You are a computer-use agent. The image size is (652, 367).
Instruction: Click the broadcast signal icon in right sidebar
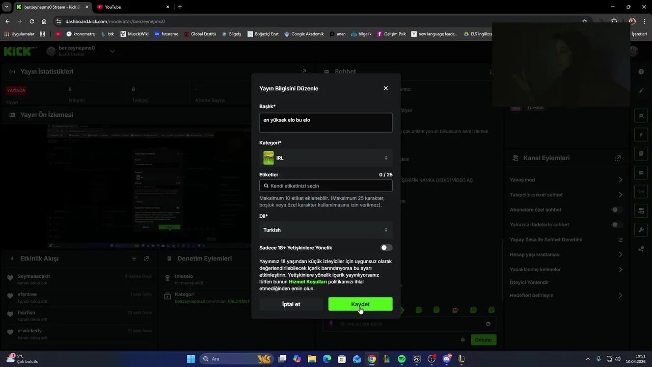641,192
